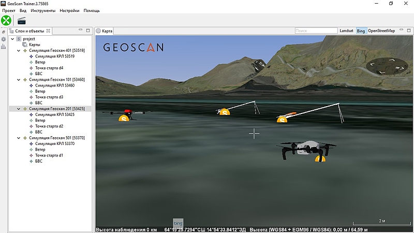
Task: Open the gear settings icon in left sidebar
Action: point(4,39)
